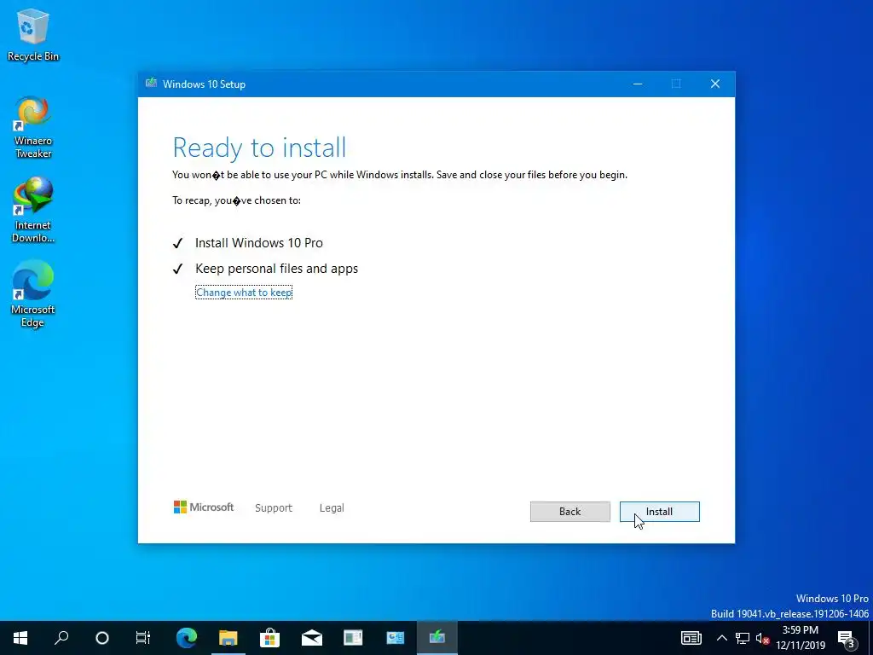
Task: Select the Recycle Bin desktop icon
Action: pos(33,34)
